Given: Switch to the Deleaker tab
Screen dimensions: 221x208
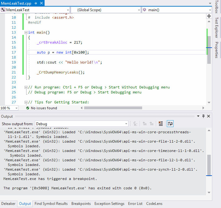Looking at the screenshot, I should pyautogui.click(x=8, y=204).
